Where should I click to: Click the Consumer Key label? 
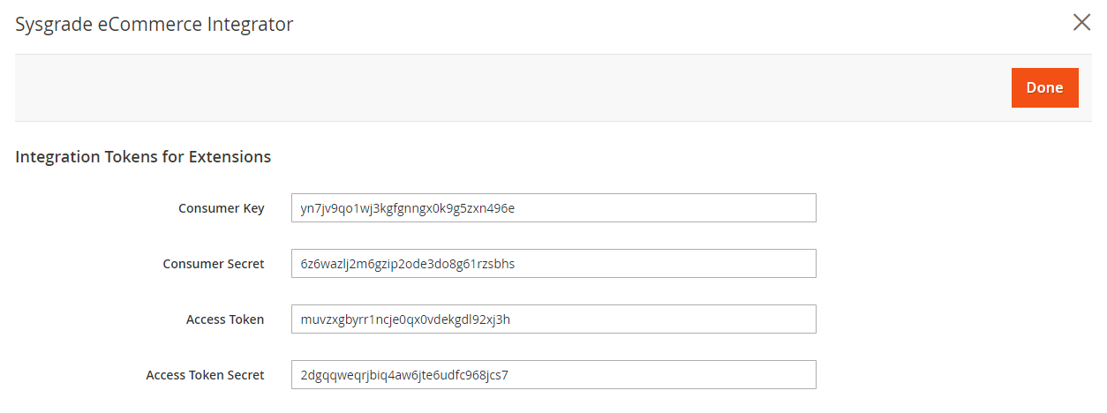coord(221,208)
